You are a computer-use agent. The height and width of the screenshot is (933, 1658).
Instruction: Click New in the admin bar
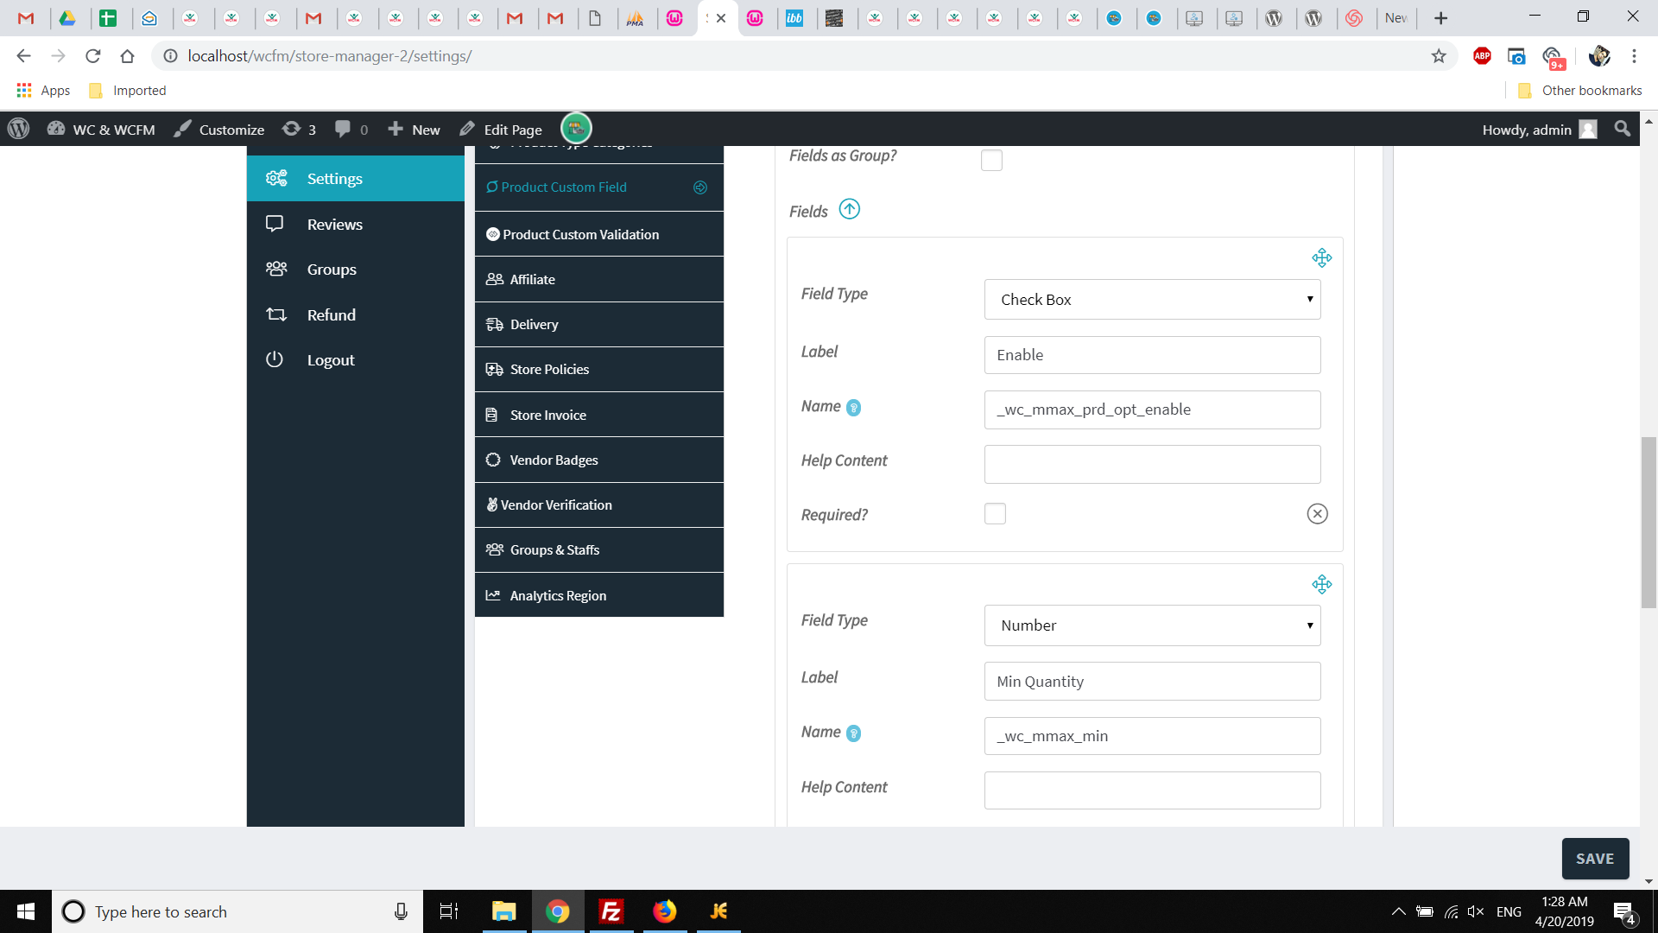point(414,130)
